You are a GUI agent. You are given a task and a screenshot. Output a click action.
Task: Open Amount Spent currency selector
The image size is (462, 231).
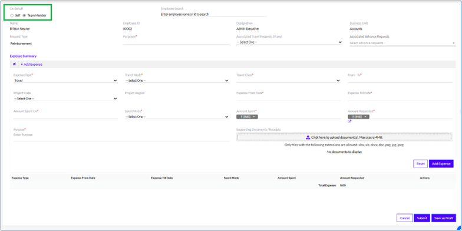coord(247,116)
